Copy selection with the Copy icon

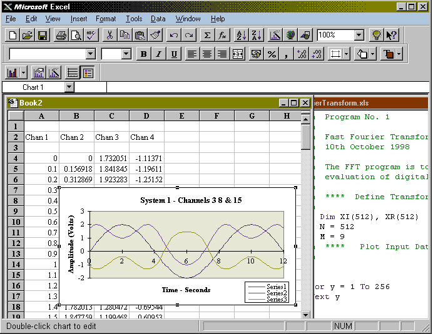coord(125,36)
